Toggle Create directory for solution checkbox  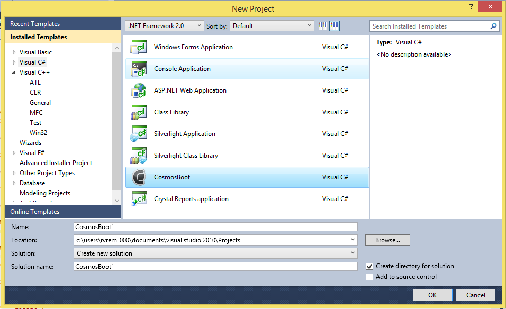369,267
